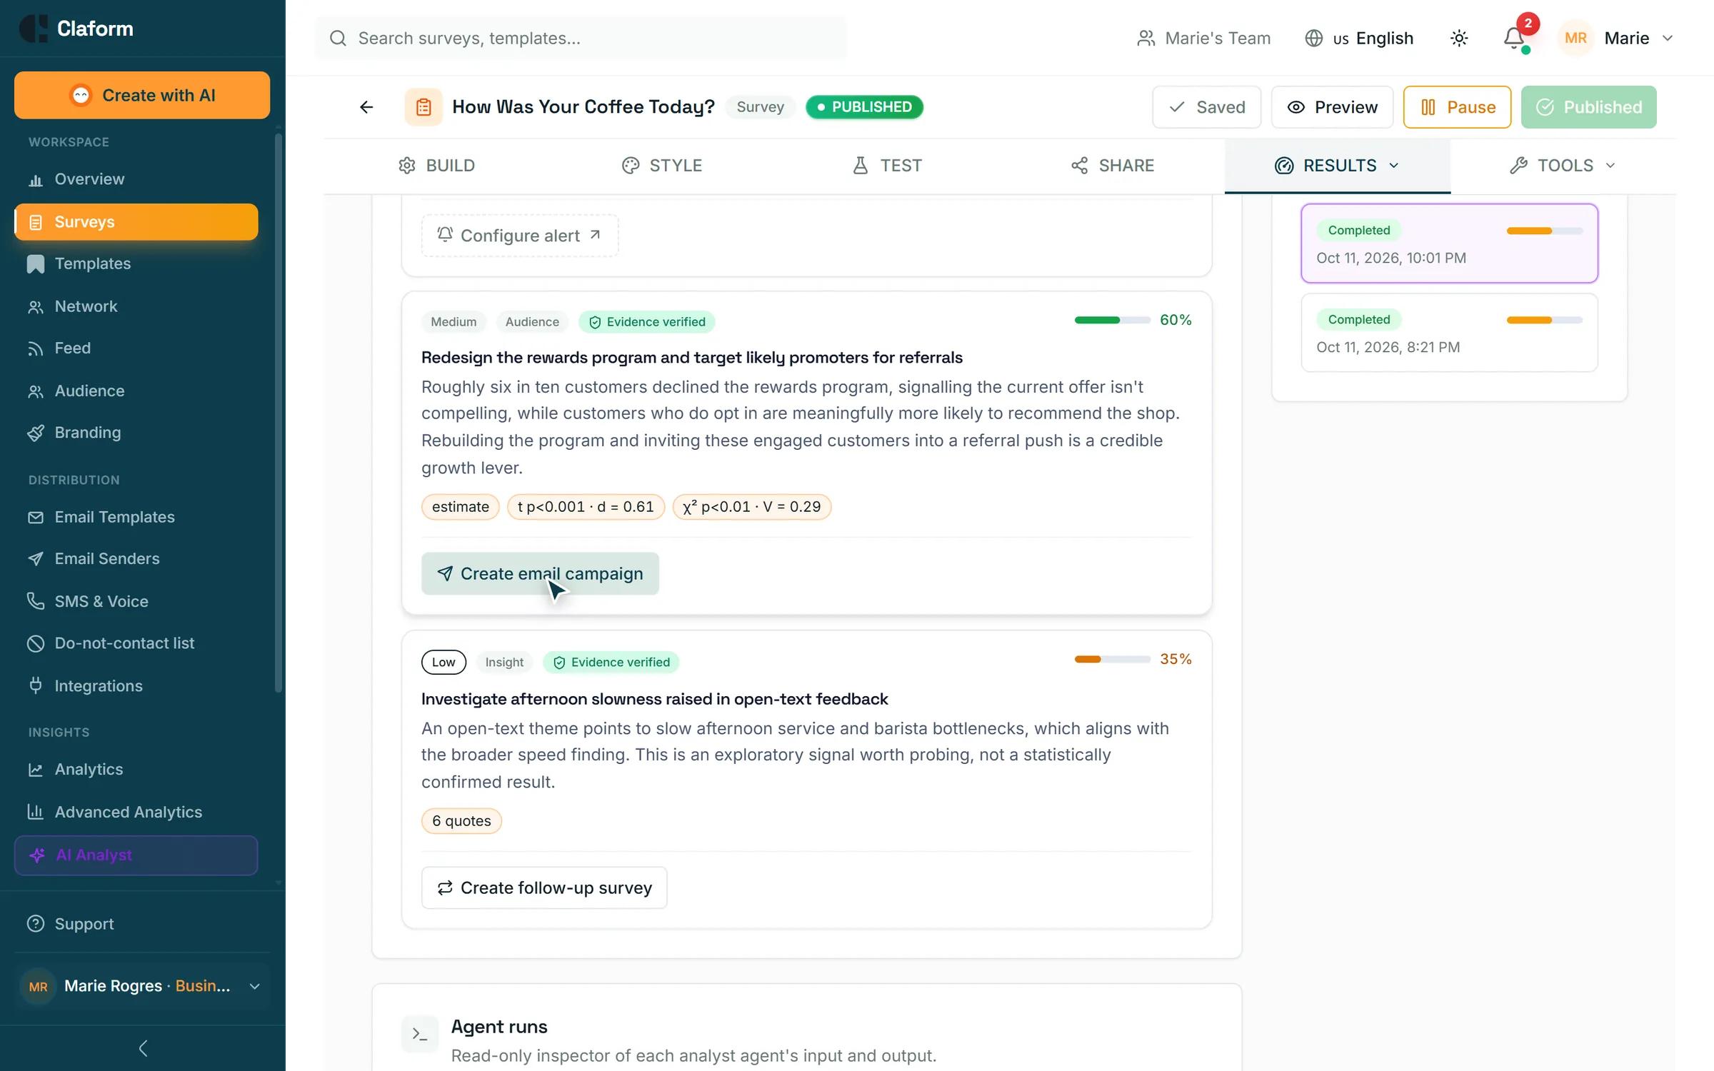The height and width of the screenshot is (1071, 1714).
Task: Go to Network in the sidebar
Action: [136, 306]
